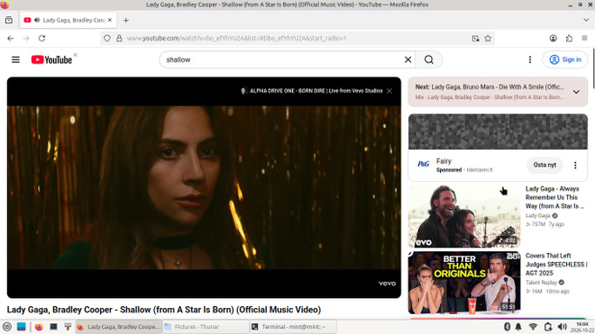Go forward with the browser forward arrow
595x334 pixels.
click(26, 39)
